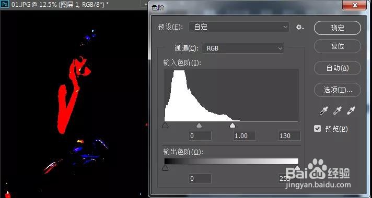The image size is (372, 198).
Task: Click the output shadow value field 0
Action: (200, 179)
